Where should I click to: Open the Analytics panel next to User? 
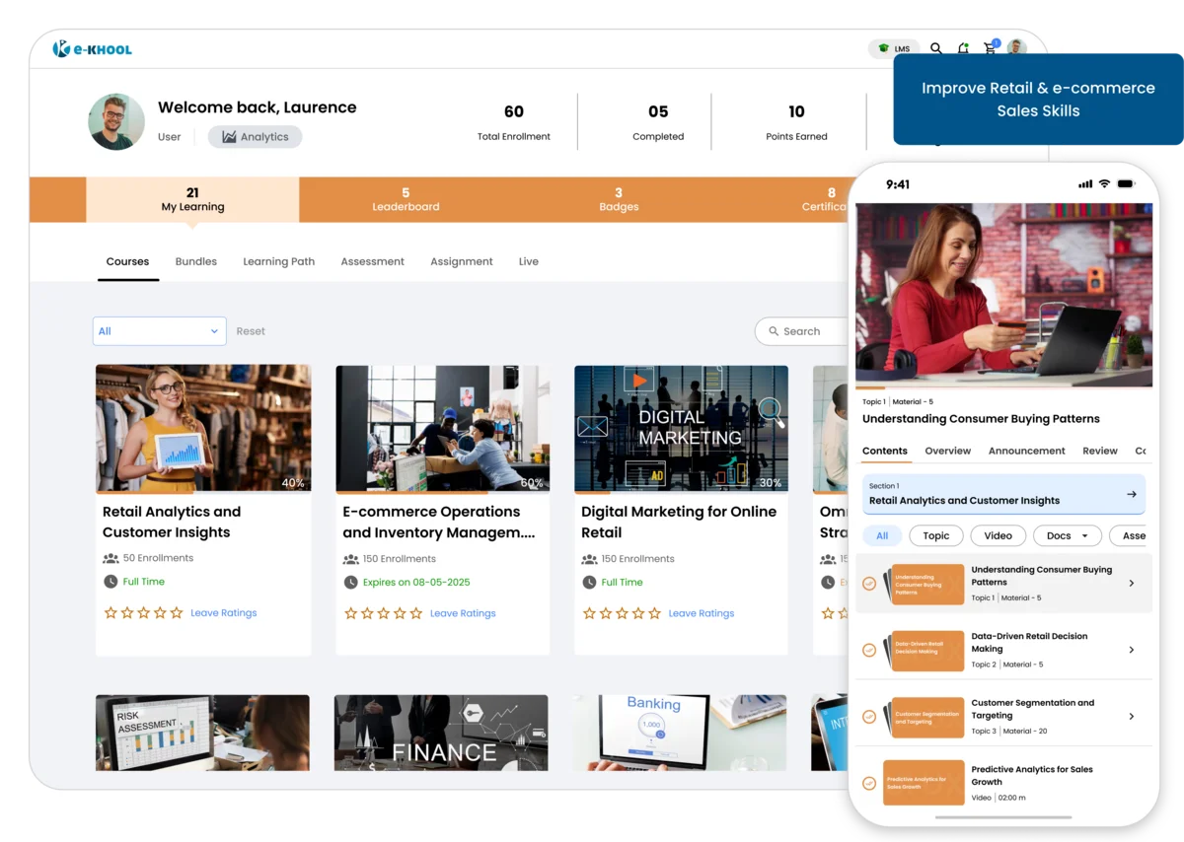point(255,136)
